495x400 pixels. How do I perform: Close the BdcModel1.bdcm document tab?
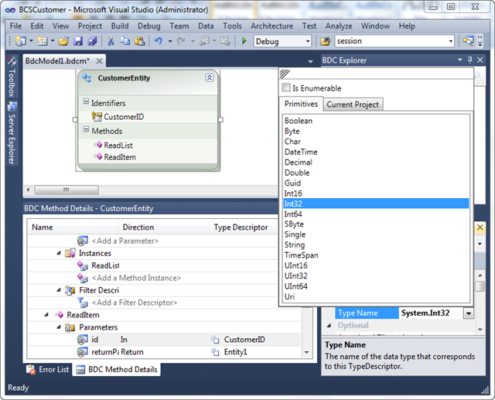(x=99, y=61)
